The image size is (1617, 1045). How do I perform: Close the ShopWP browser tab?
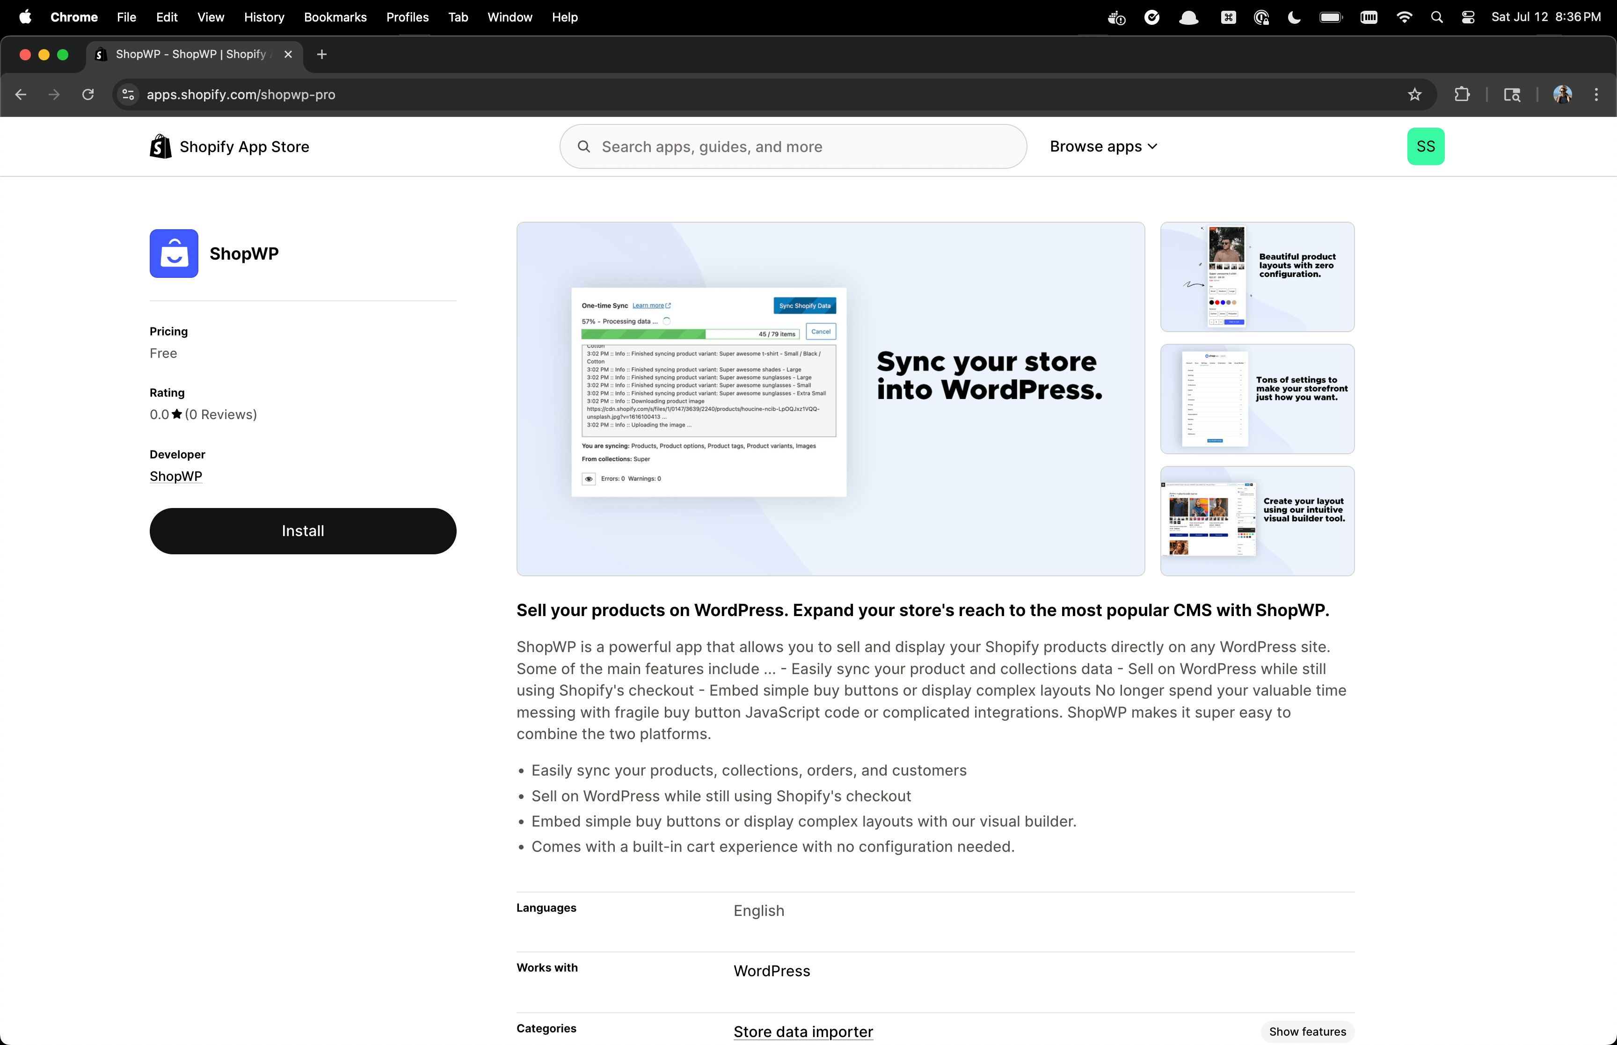coord(288,54)
